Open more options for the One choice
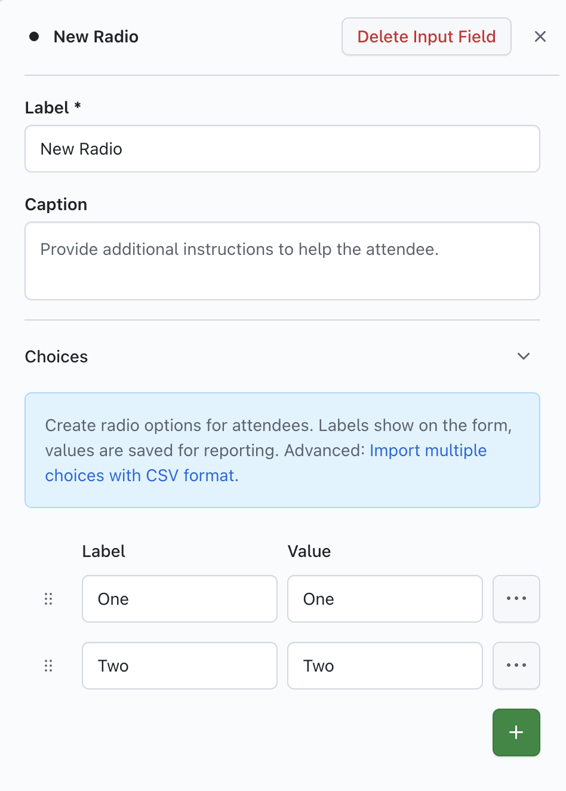 [516, 599]
